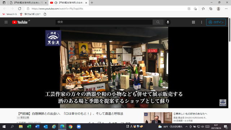Click the address bar URL

(57, 9)
